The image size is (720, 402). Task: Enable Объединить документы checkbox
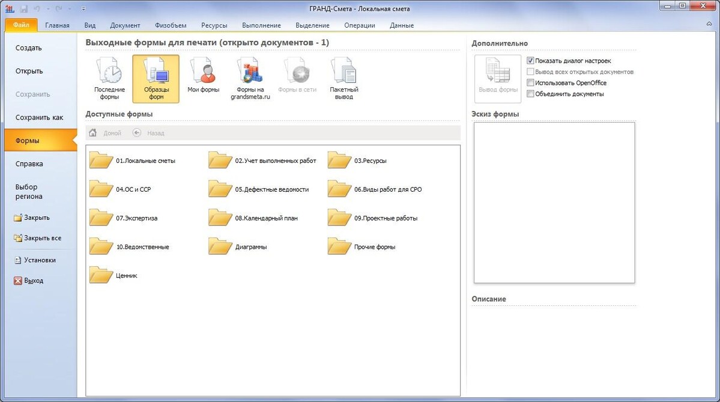point(530,94)
